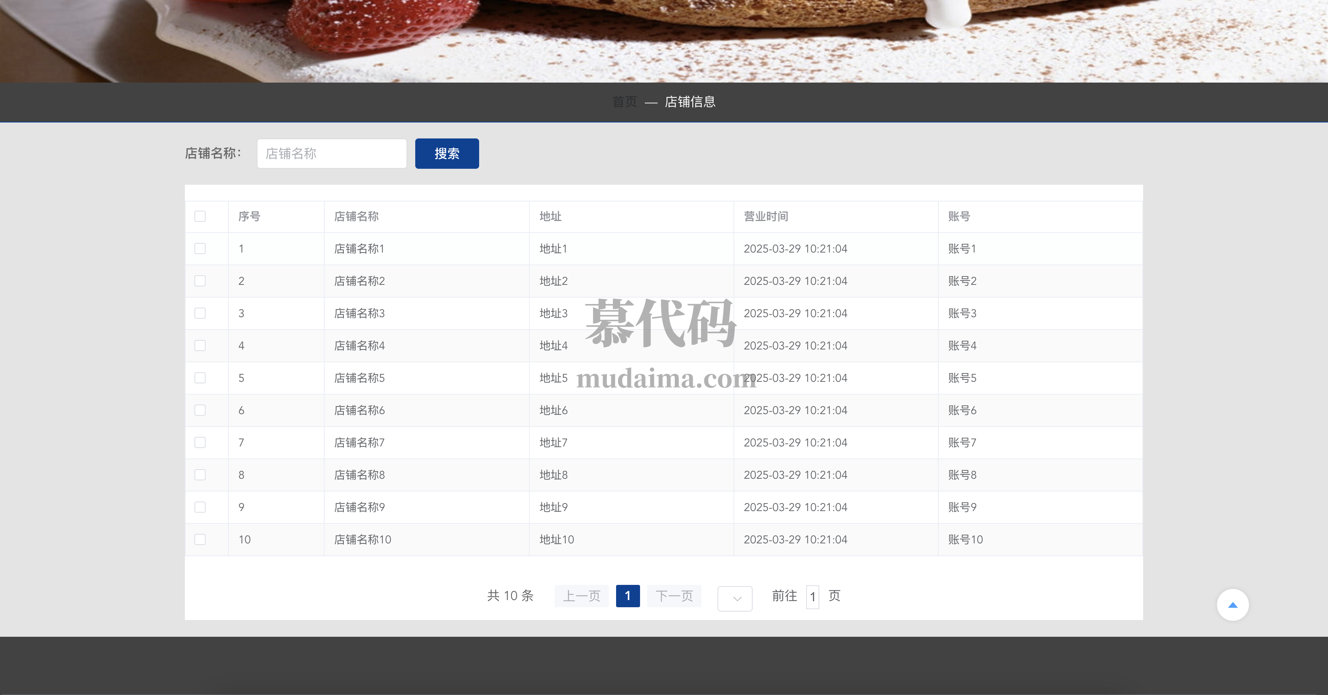Click 账号2 cell in table
1328x695 pixels.
(962, 281)
